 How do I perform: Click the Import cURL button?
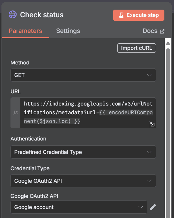point(136,48)
